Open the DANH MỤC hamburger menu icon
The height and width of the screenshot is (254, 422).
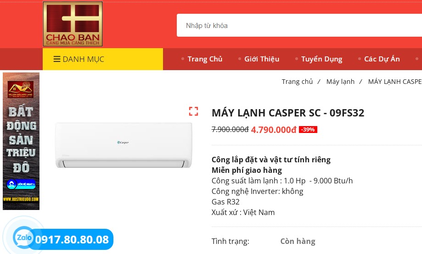pos(57,59)
